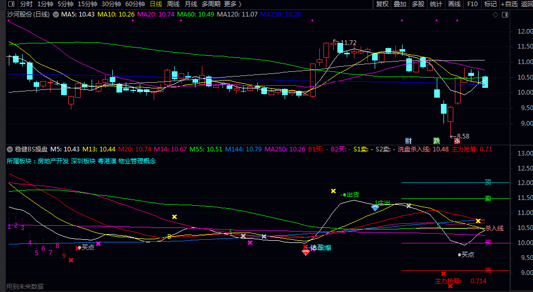Viewport: 533px width, 292px height.
Task: Expand the 稳健BS操盘 indicator dropdown
Action: coord(9,149)
